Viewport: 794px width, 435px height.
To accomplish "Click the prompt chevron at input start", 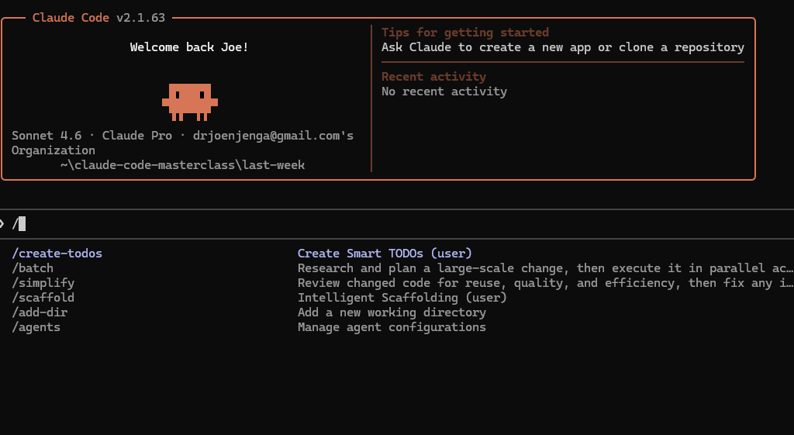I will (2, 223).
